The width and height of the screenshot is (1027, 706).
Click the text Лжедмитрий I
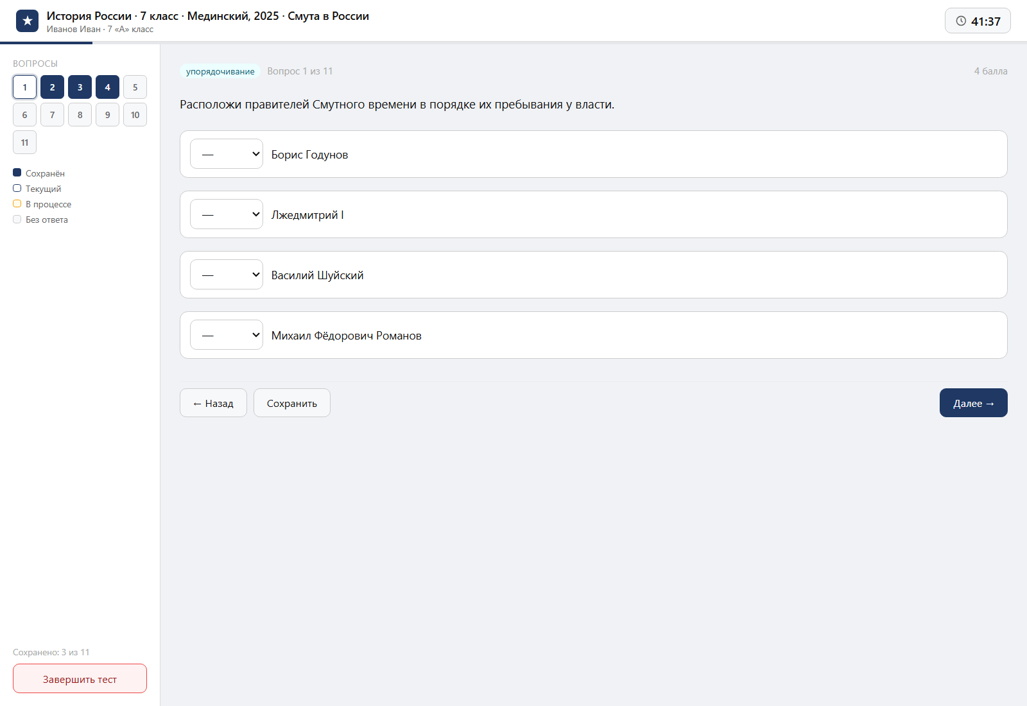point(307,215)
